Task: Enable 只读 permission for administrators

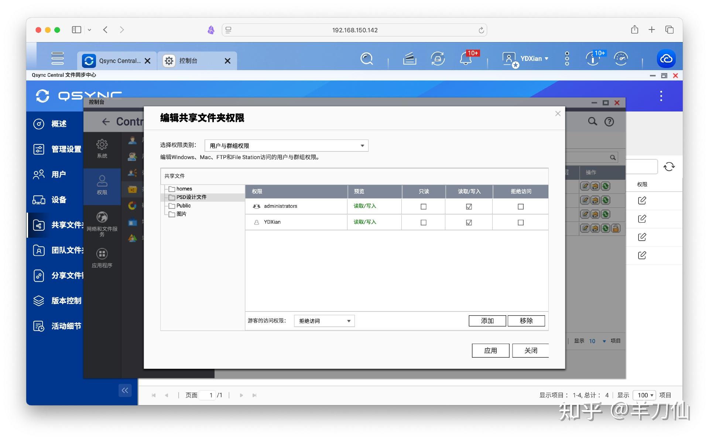Action: coord(423,207)
